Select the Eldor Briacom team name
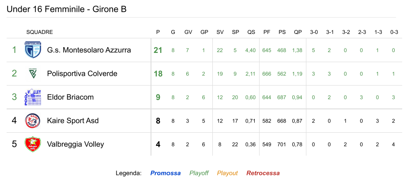Viewport: 411px width, 179px height. coord(70,97)
